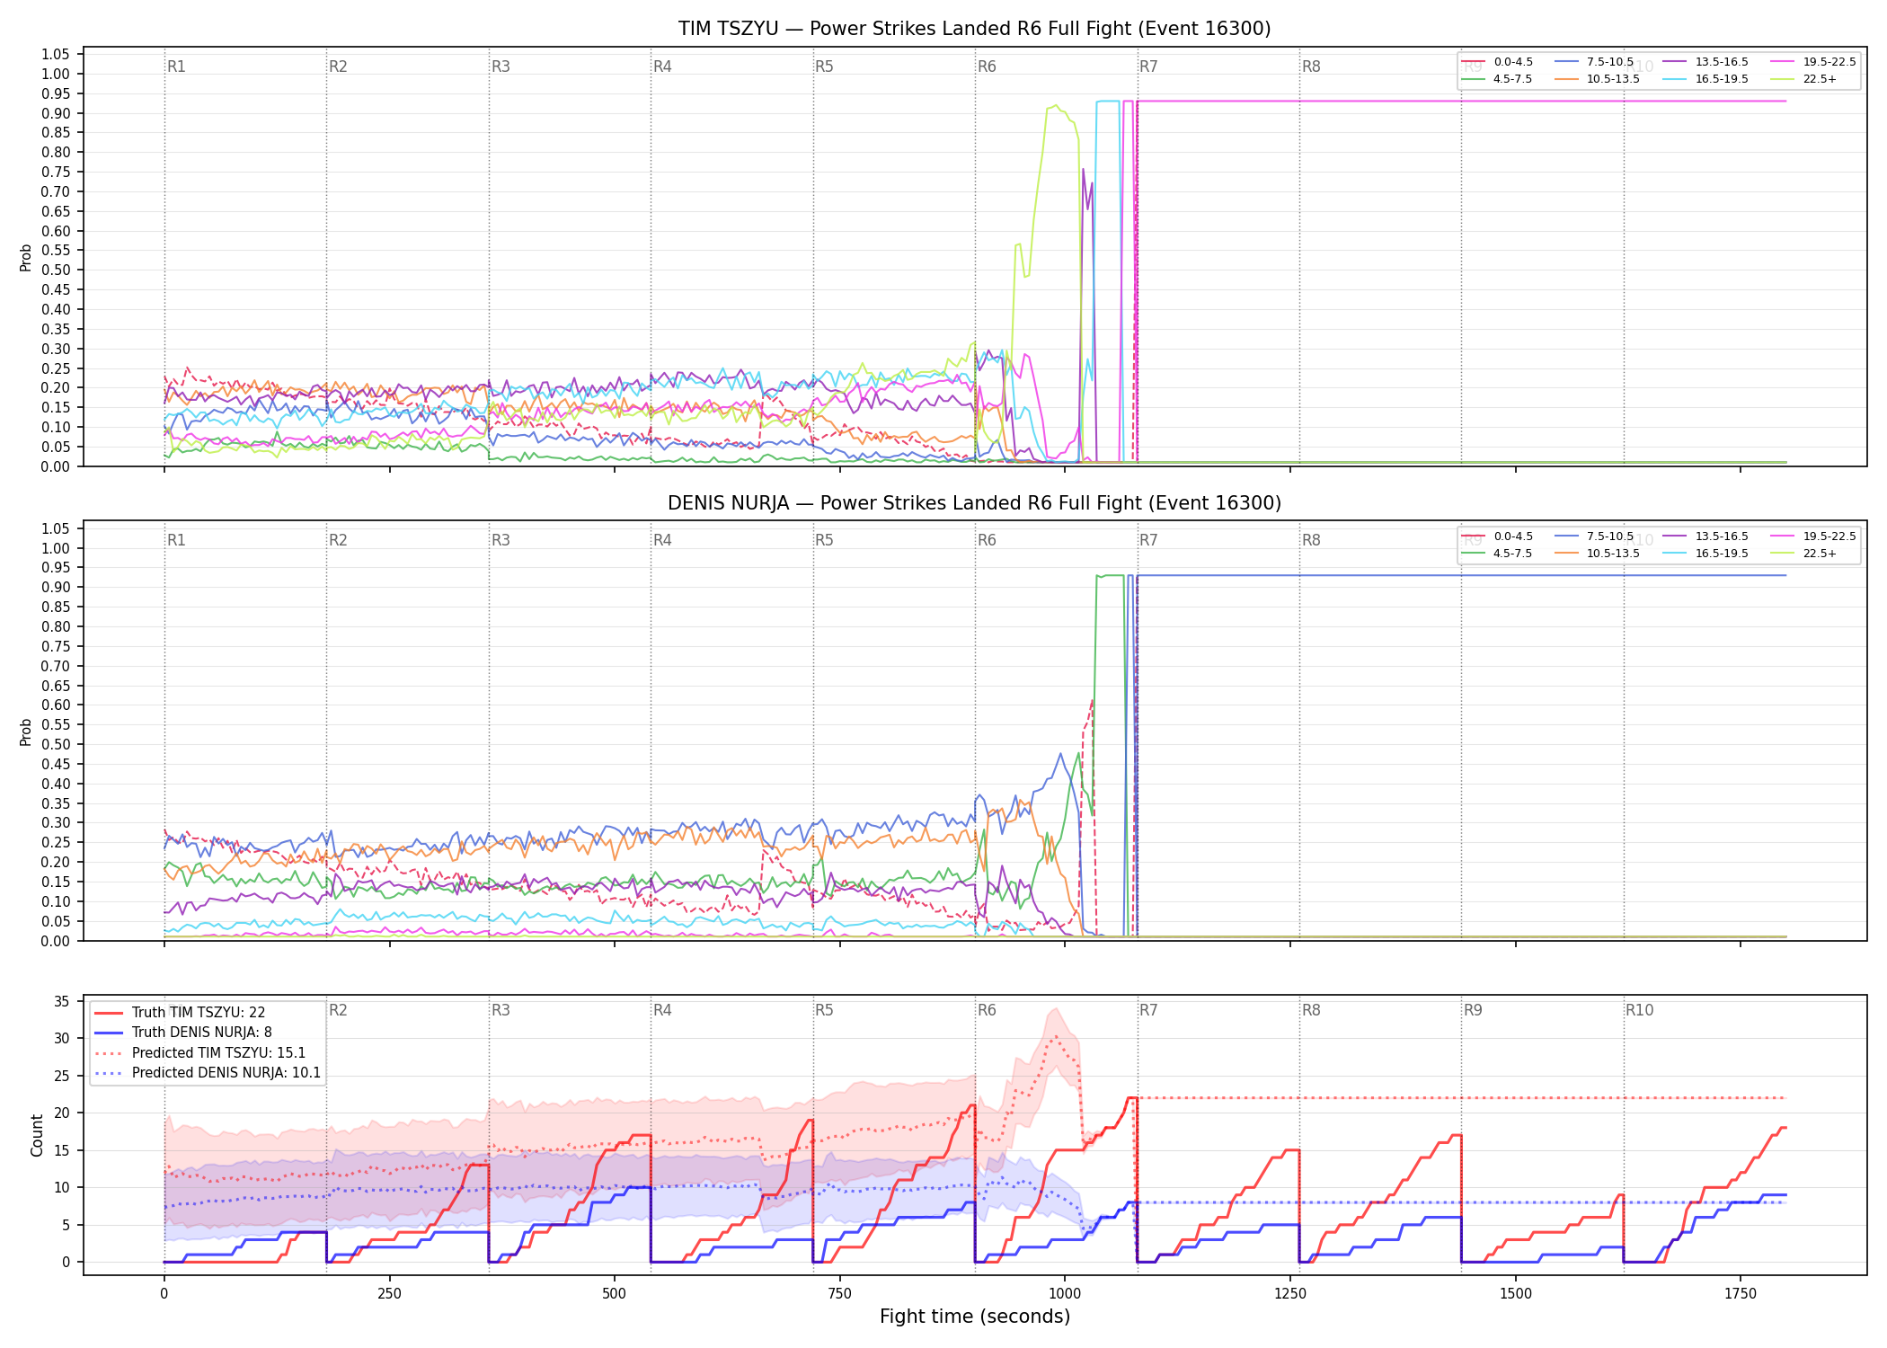Click the Fight time (seconds) axis label
Image resolution: width=1887 pixels, height=1348 pixels.
(x=975, y=1317)
